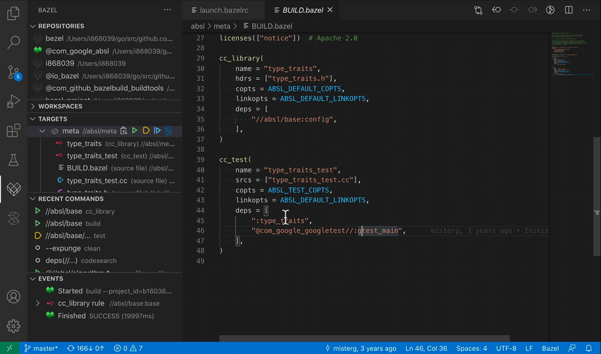
Task: Open the Search view in activity bar
Action: click(13, 42)
